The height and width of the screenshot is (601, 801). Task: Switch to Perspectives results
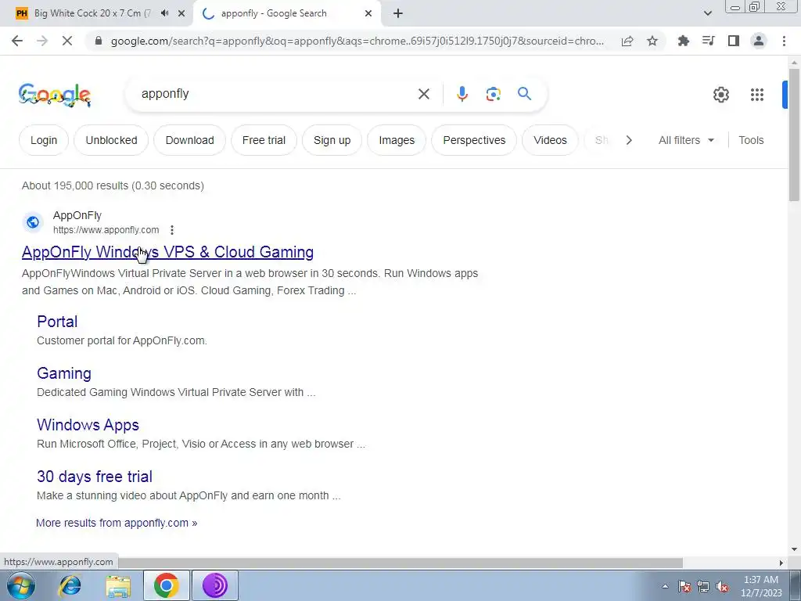point(474,140)
